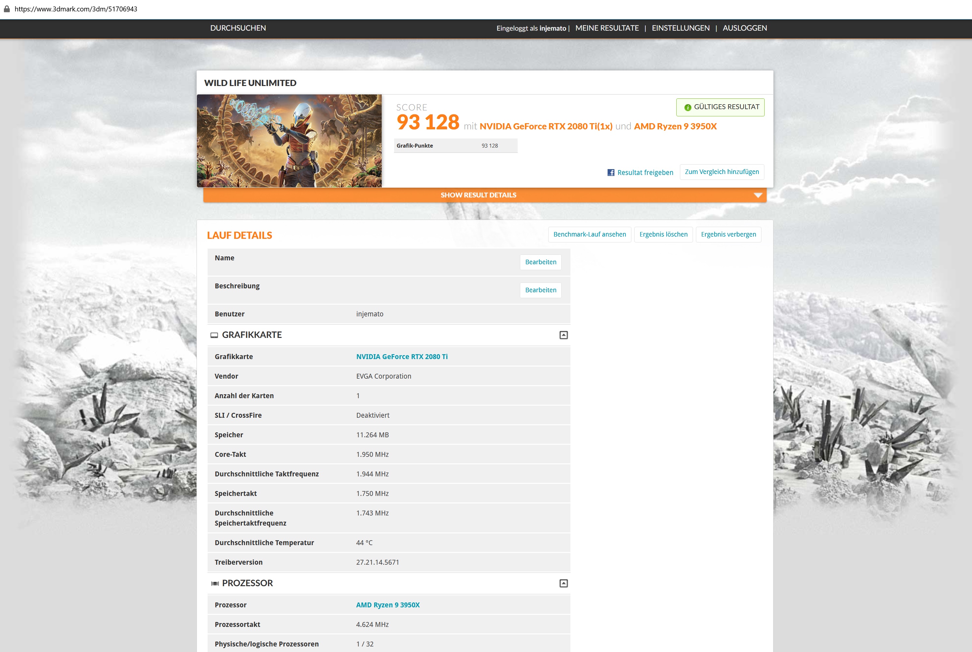Log out via AUSLOGGEN
The width and height of the screenshot is (972, 652).
tap(744, 28)
